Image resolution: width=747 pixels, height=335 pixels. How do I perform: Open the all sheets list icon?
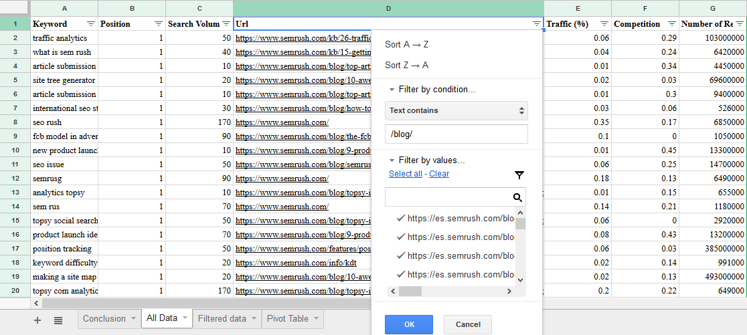pyautogui.click(x=58, y=320)
